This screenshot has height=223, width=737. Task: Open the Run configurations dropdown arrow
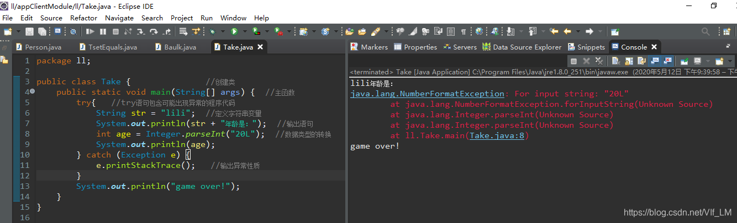[245, 31]
